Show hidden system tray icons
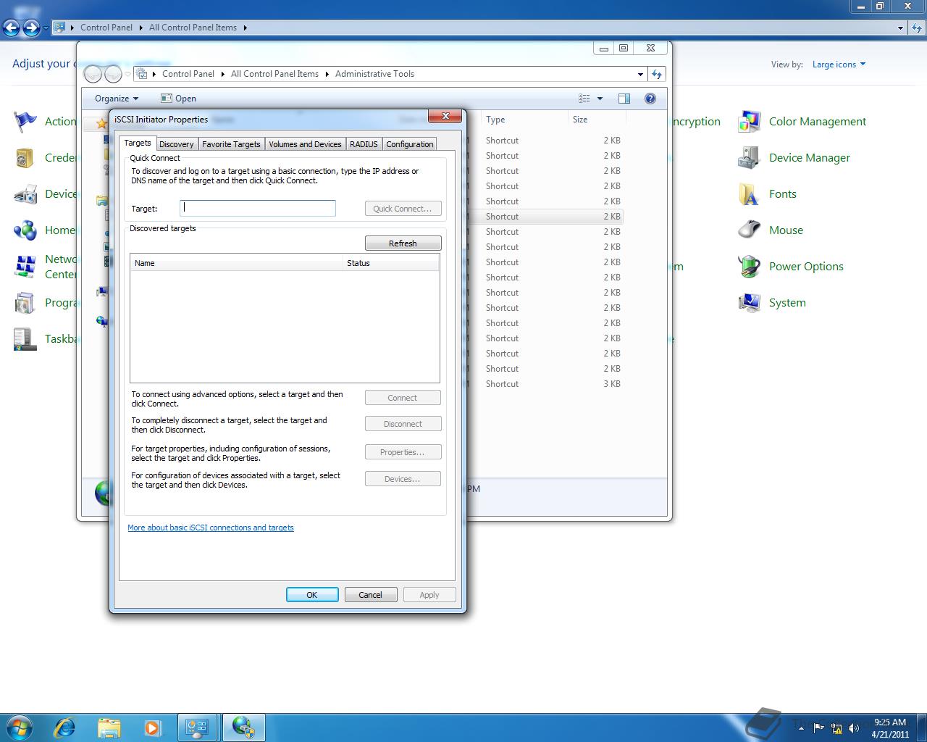Image resolution: width=927 pixels, height=742 pixels. click(x=801, y=728)
